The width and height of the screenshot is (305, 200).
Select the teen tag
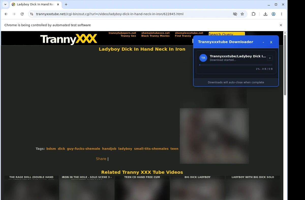pyautogui.click(x=174, y=149)
